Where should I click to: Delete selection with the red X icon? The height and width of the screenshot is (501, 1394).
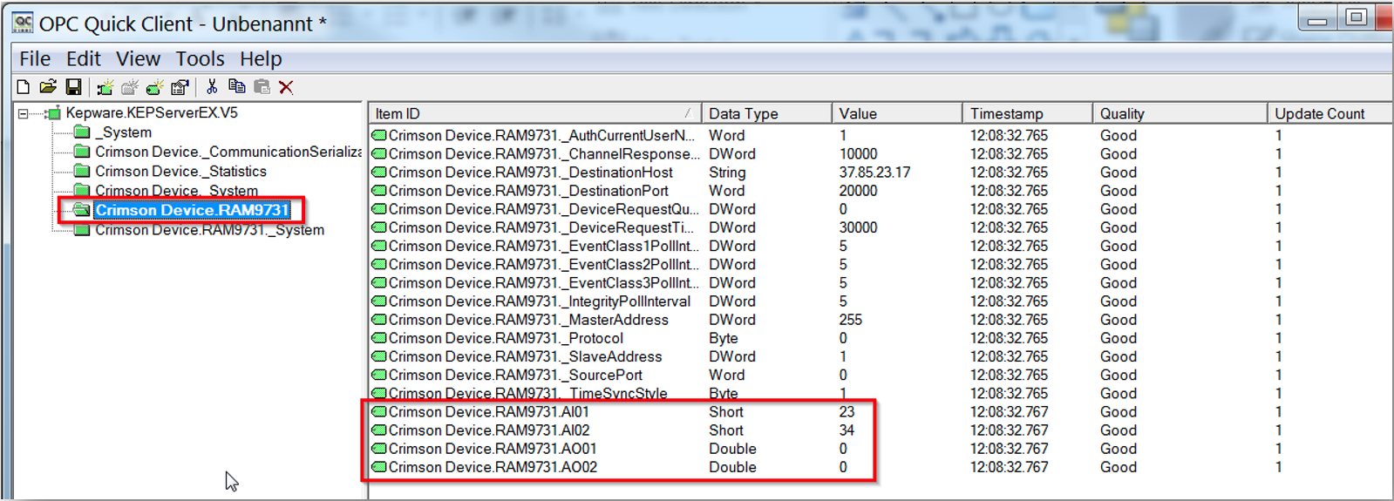286,87
